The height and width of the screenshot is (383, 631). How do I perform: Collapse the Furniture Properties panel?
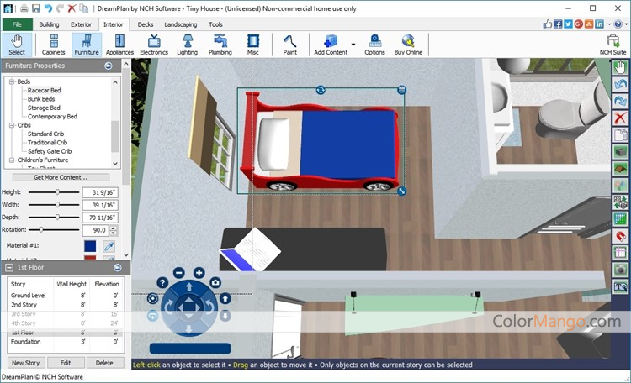click(109, 66)
